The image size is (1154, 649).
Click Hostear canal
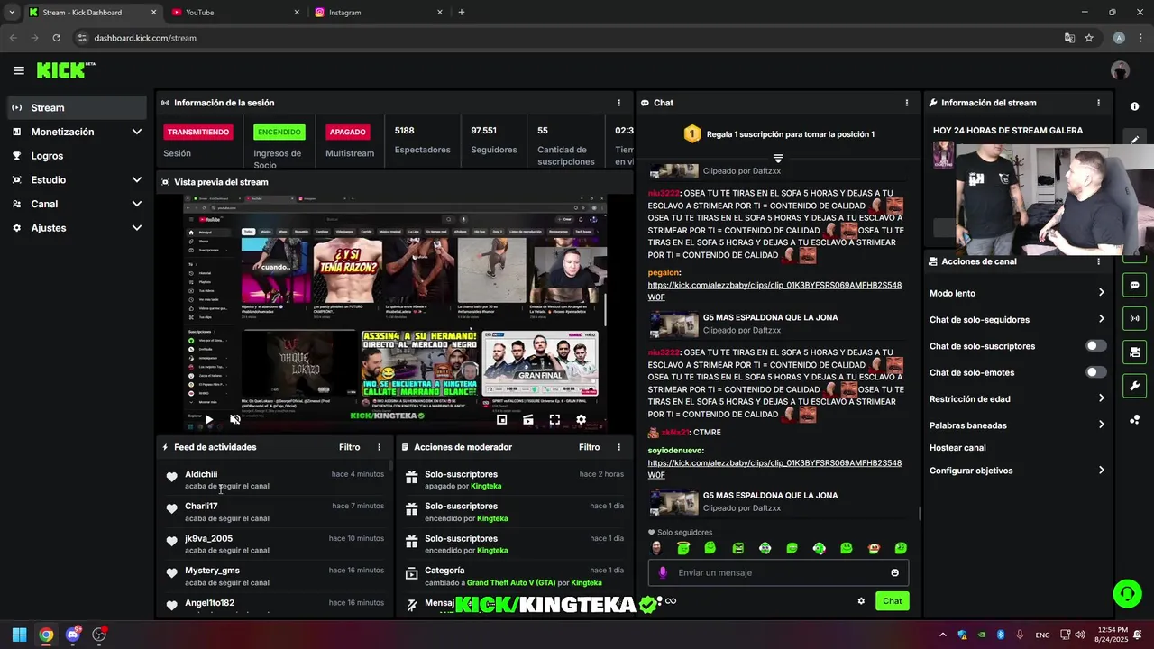(957, 448)
